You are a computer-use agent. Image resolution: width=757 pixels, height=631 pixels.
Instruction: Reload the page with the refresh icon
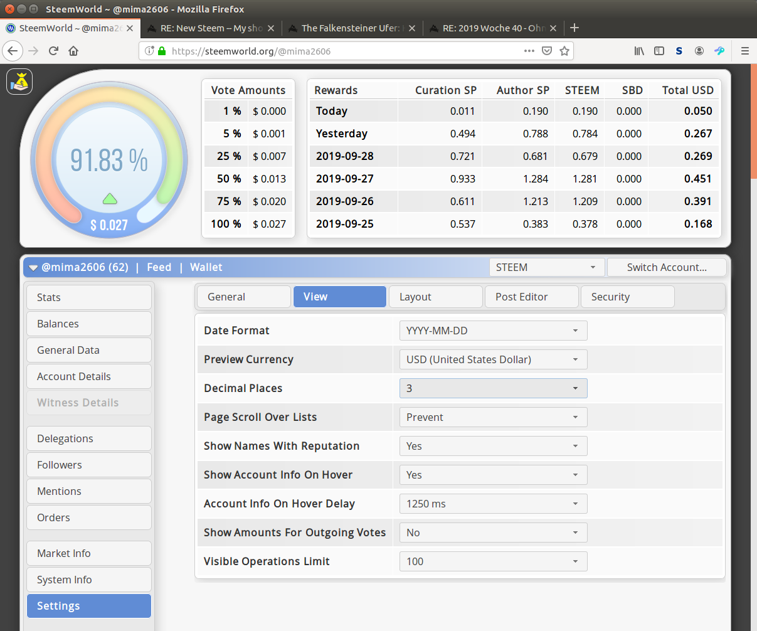point(53,51)
